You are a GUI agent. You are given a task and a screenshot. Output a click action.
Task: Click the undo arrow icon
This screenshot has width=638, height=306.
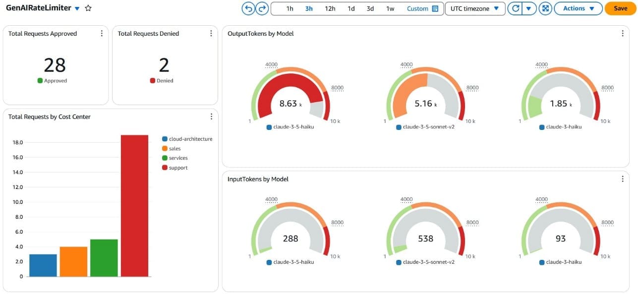(248, 8)
